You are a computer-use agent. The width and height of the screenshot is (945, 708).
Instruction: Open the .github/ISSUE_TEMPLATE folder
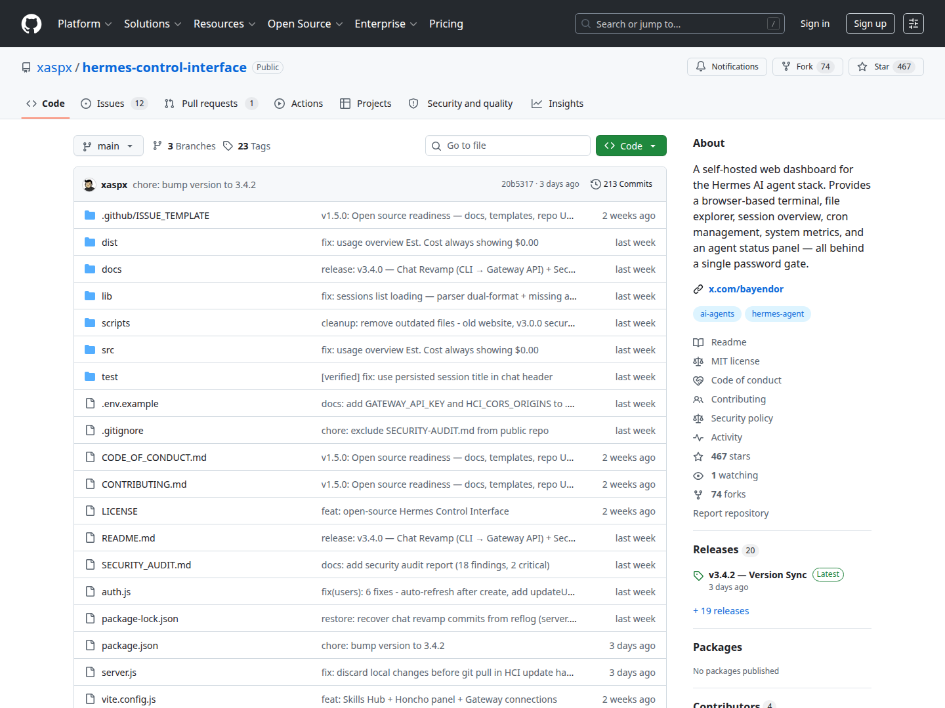pyautogui.click(x=156, y=216)
